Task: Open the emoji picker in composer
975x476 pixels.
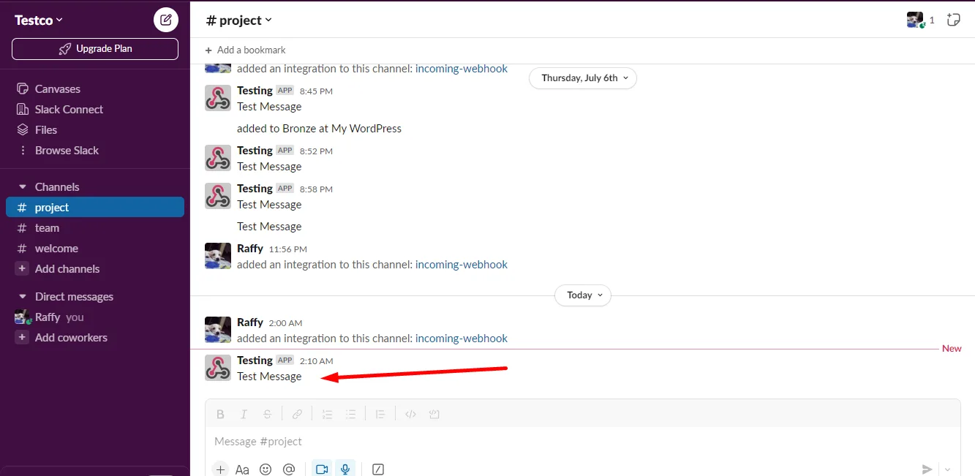Action: (x=266, y=469)
